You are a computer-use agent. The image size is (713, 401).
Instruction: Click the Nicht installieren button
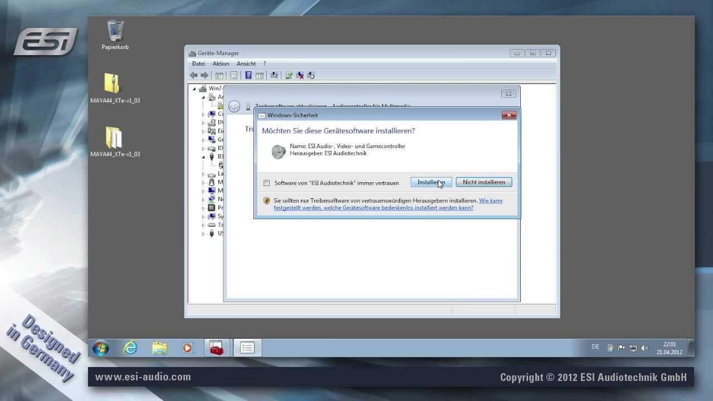[x=484, y=182]
